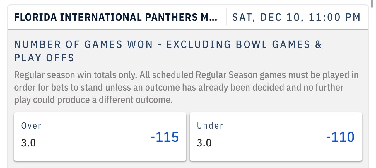
Task: Click the "Over" label text
Action: click(x=31, y=126)
